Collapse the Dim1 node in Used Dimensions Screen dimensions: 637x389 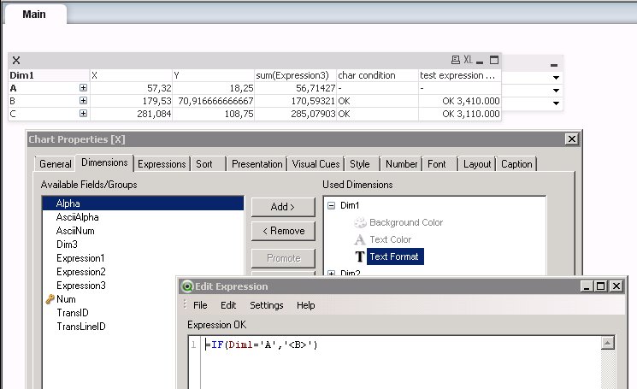(x=332, y=206)
